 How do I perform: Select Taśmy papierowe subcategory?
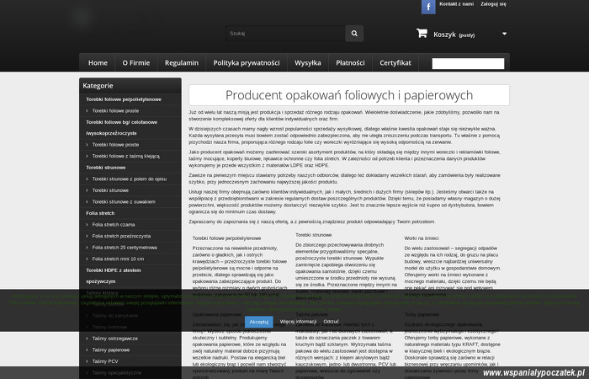pyautogui.click(x=111, y=350)
